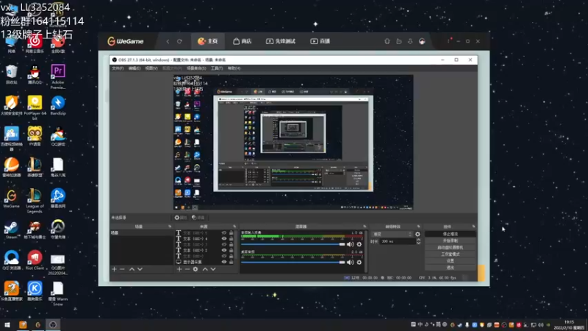The height and width of the screenshot is (331, 588).
Task: Move scene down with the down chevron
Action: 140,269
